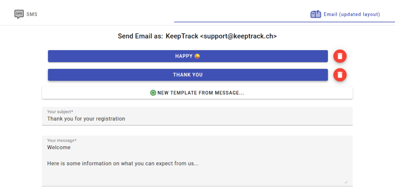The height and width of the screenshot is (191, 395).
Task: Place cursor on the 'Welcome' line
Action: pyautogui.click(x=59, y=147)
